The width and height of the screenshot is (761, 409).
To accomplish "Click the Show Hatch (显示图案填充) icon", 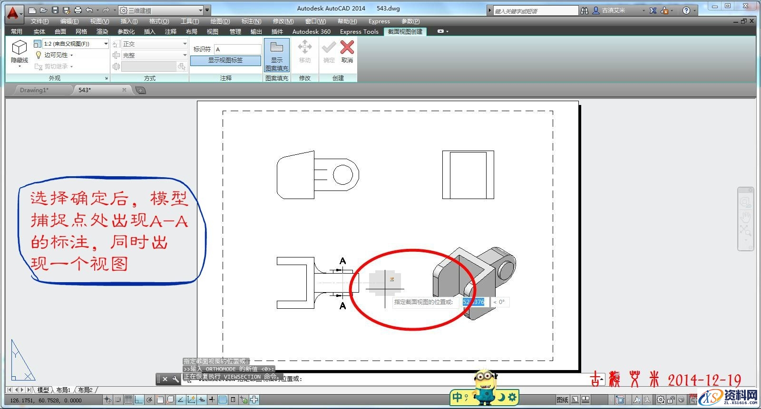I will click(x=276, y=48).
